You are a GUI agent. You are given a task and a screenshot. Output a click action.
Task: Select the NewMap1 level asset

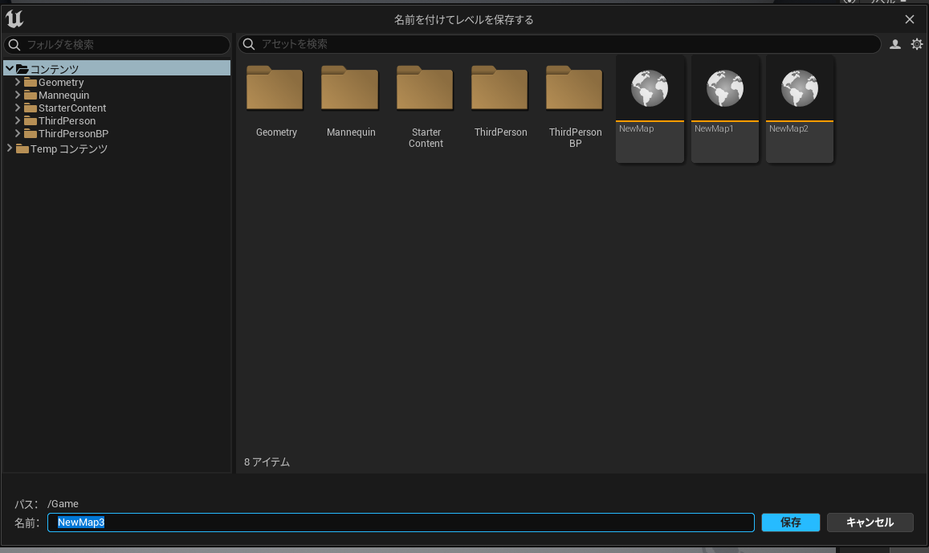[724, 109]
